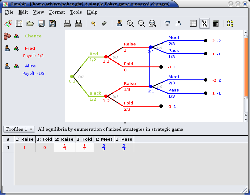Viewport: 250px width, 195px height.
Task: Change Chance player's color swatch
Action: click(x=16, y=36)
